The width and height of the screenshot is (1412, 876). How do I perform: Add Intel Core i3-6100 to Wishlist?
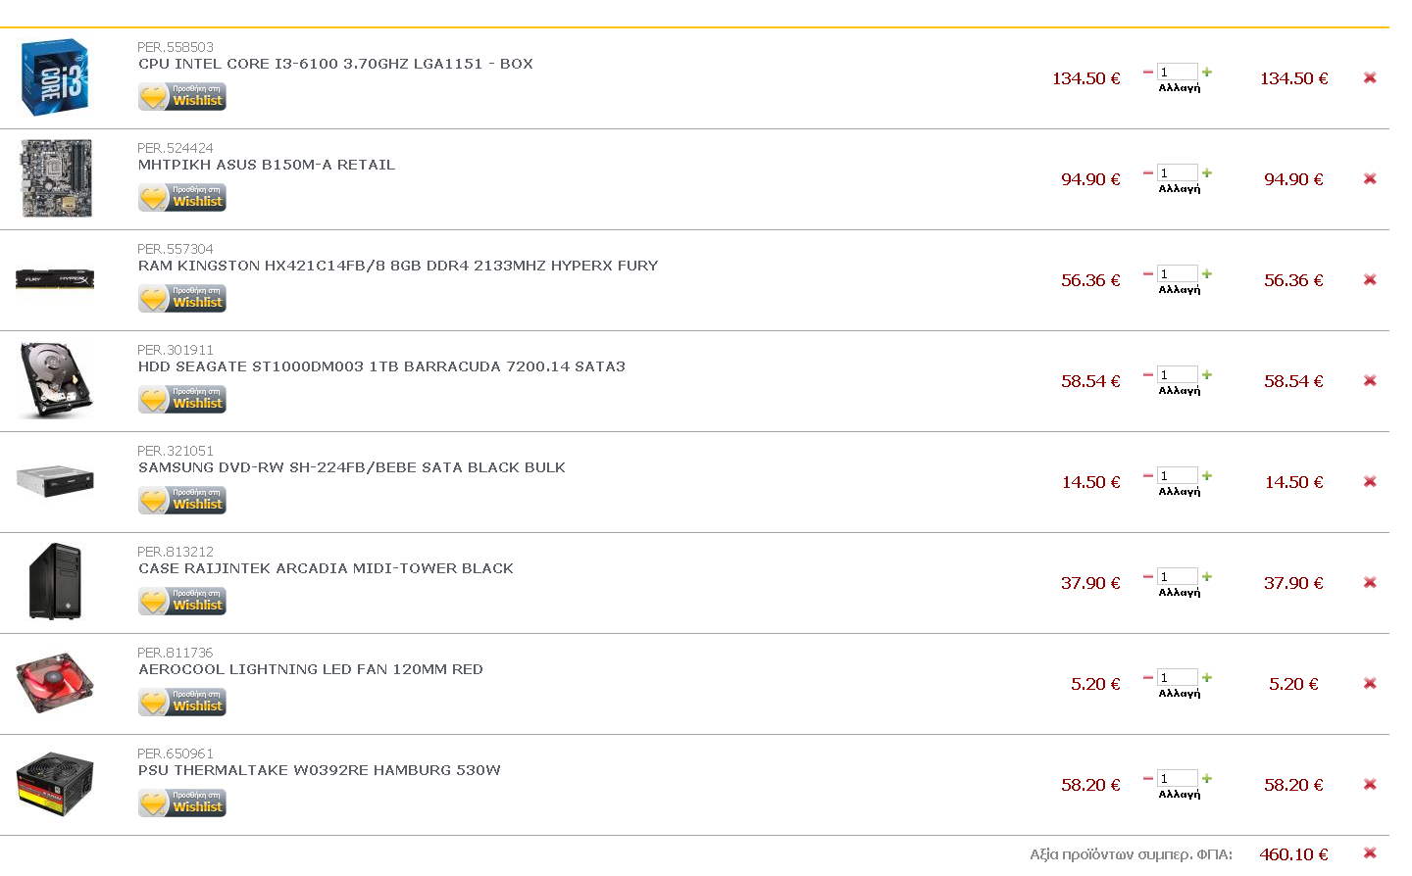coord(182,96)
